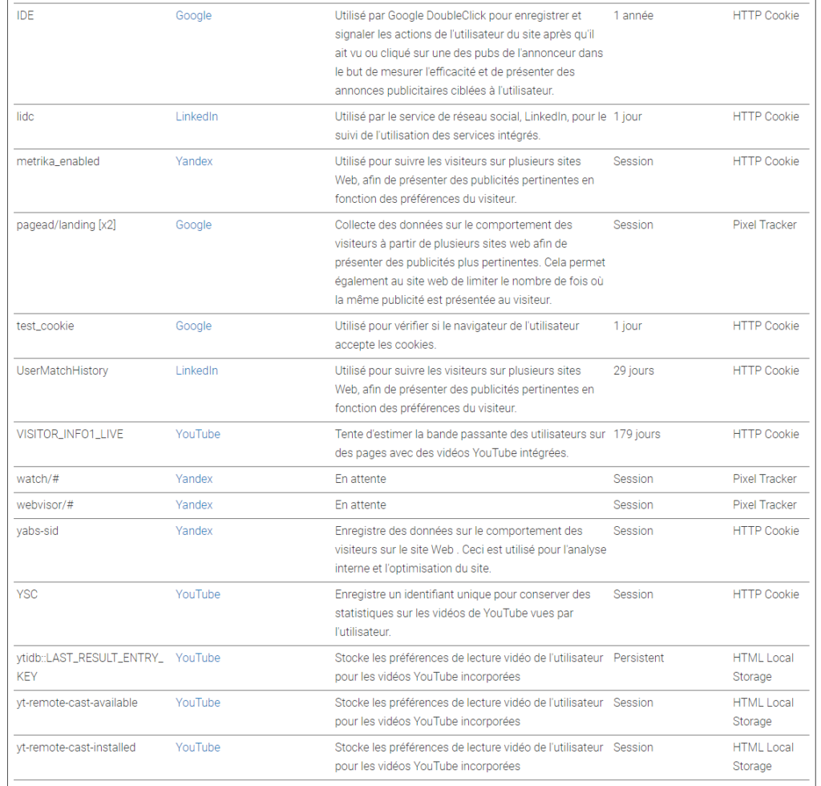Open the Yandex link for yabs-sid
Image resolution: width=821 pixels, height=786 pixels.
(194, 531)
